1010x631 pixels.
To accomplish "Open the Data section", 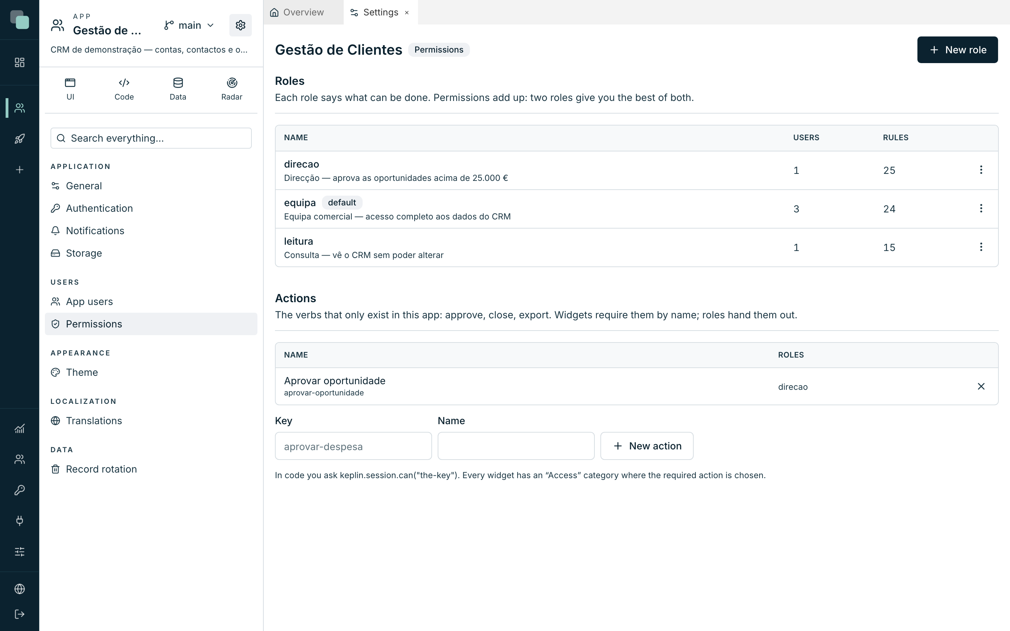I will tap(178, 89).
